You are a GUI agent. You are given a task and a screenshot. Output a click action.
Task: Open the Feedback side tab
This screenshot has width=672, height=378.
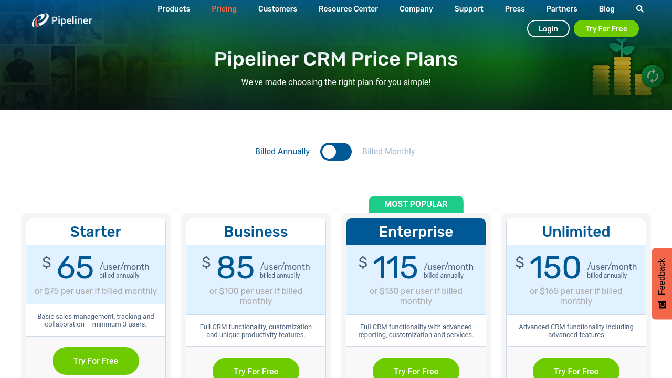tap(661, 283)
